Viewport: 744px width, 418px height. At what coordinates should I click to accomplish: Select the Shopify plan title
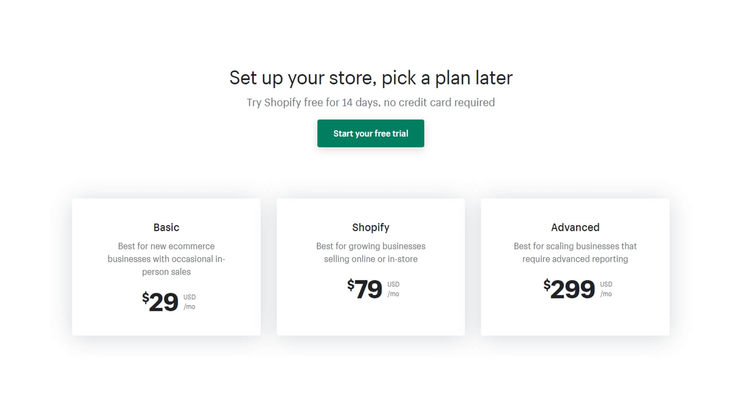coord(370,228)
